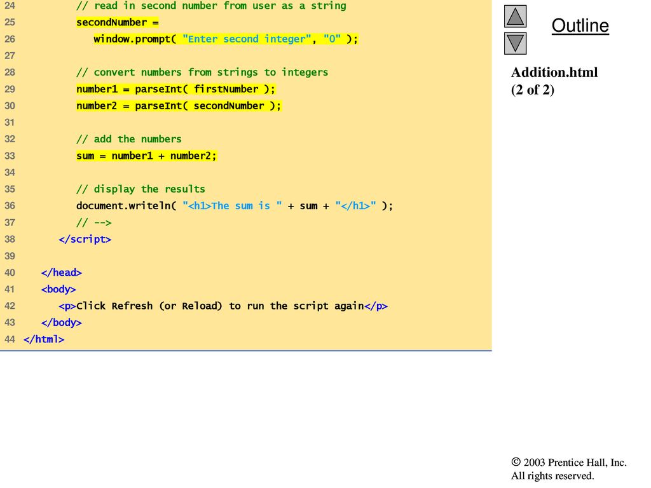Open the Outline link
Screen dimensions: 651x488
[580, 25]
